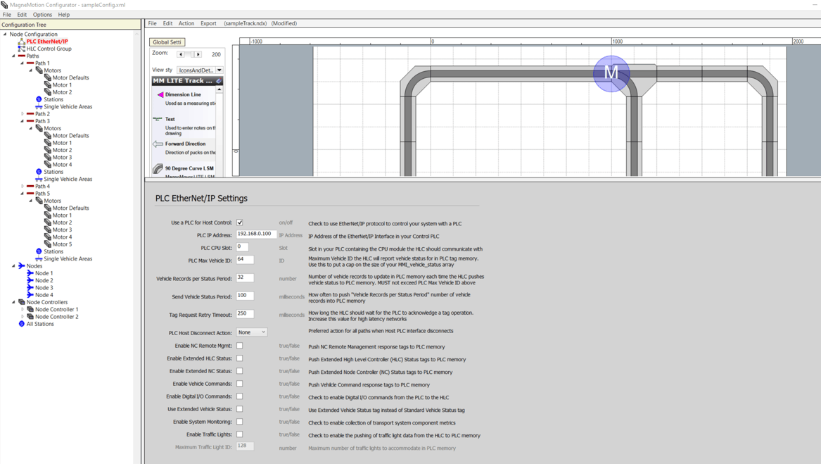Click the Motors icon under Path 5

(39, 201)
